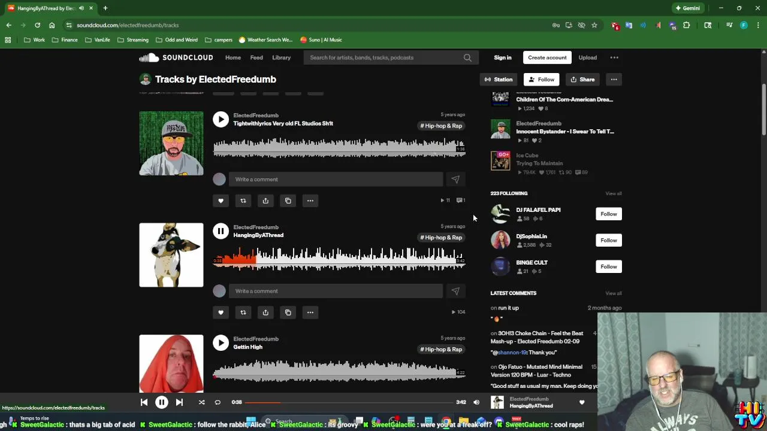Viewport: 767px width, 431px height.
Task: Toggle shuffle in player bar
Action: (201, 402)
